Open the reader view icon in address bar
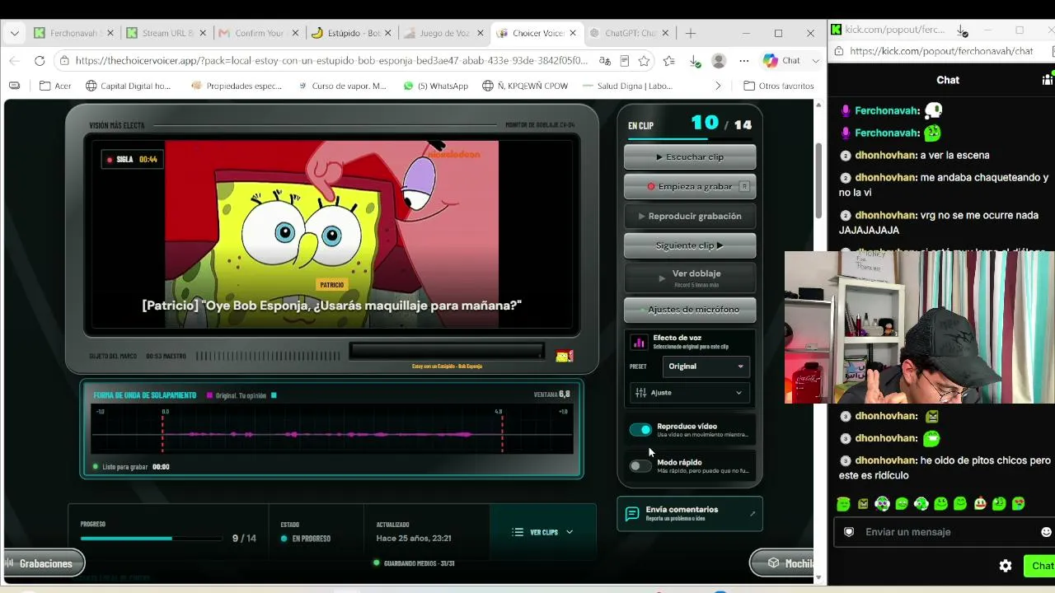 pyautogui.click(x=625, y=60)
